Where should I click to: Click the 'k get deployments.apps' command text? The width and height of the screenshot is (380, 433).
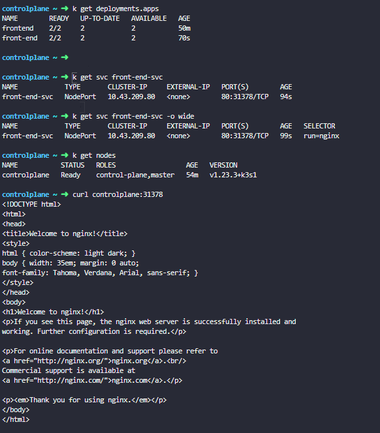click(x=116, y=9)
